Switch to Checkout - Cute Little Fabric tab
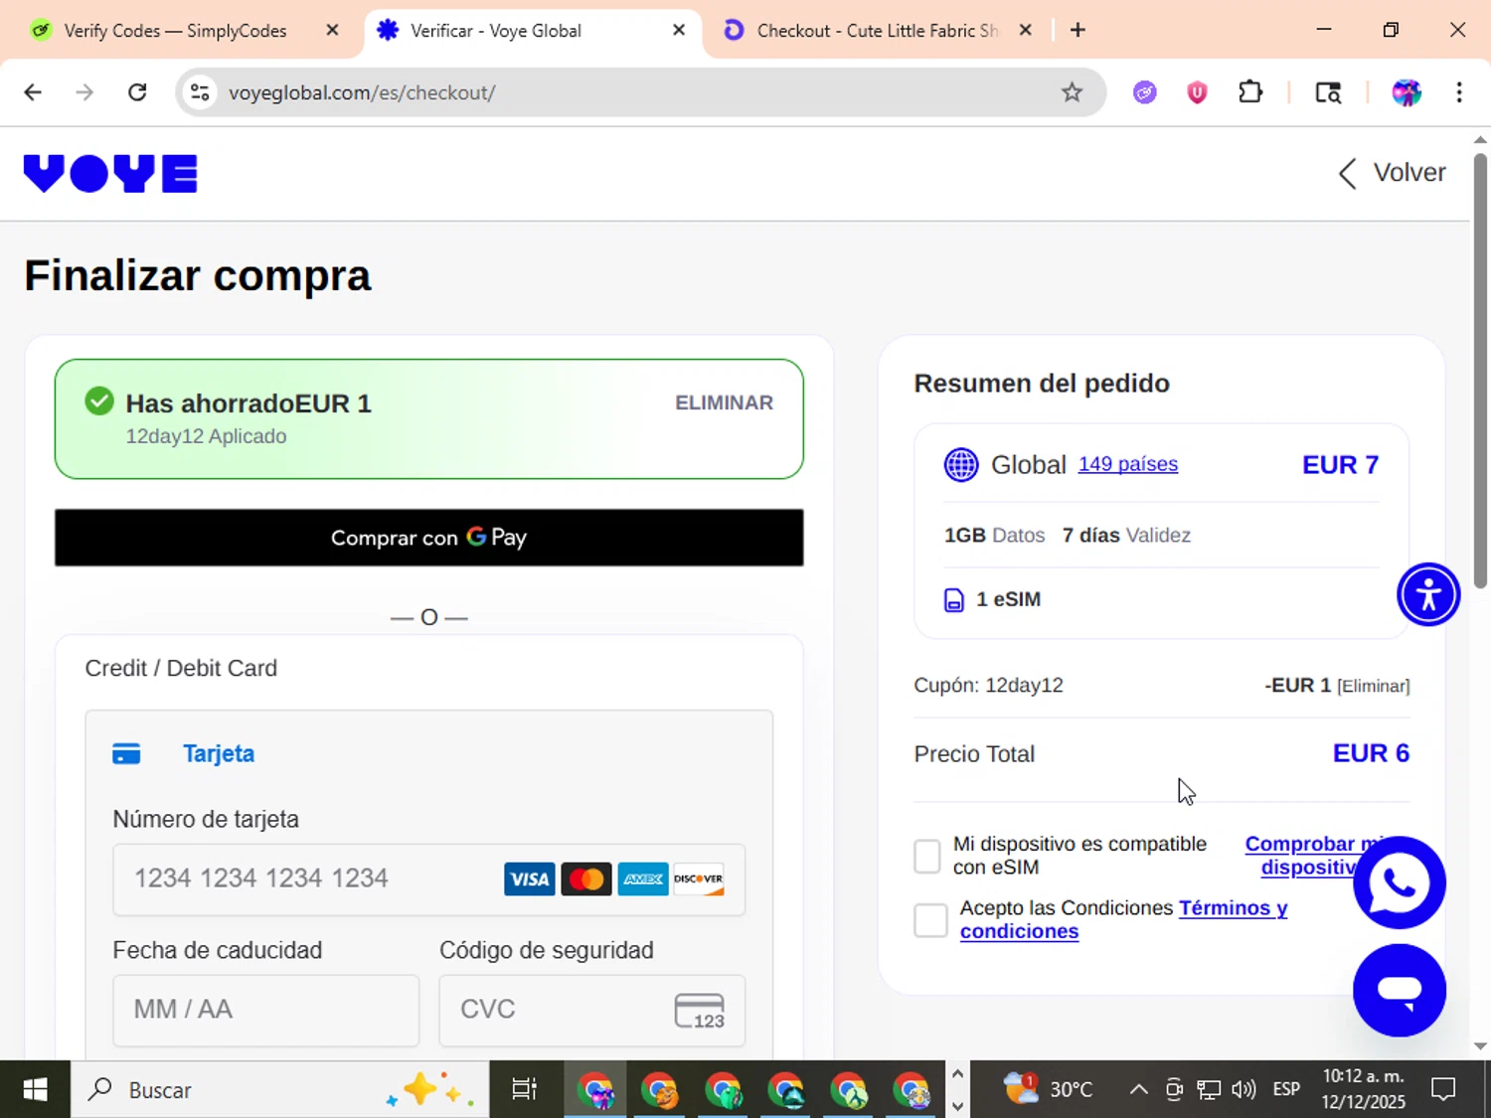Screen dimensions: 1491x1118 click(876, 31)
